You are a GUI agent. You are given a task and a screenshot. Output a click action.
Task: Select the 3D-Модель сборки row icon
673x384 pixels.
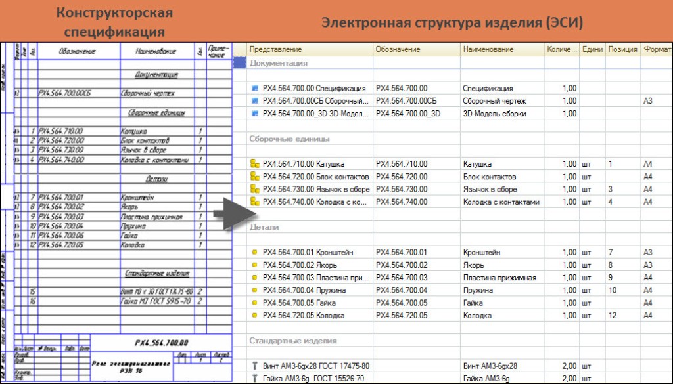(x=256, y=114)
